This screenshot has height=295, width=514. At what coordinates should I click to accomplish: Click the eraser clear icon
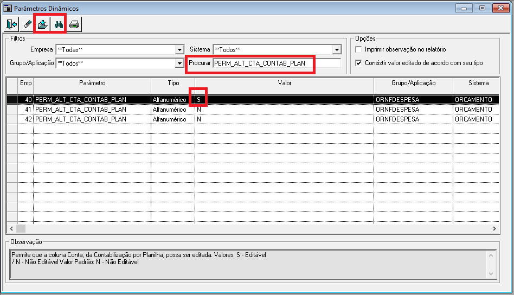[27, 24]
